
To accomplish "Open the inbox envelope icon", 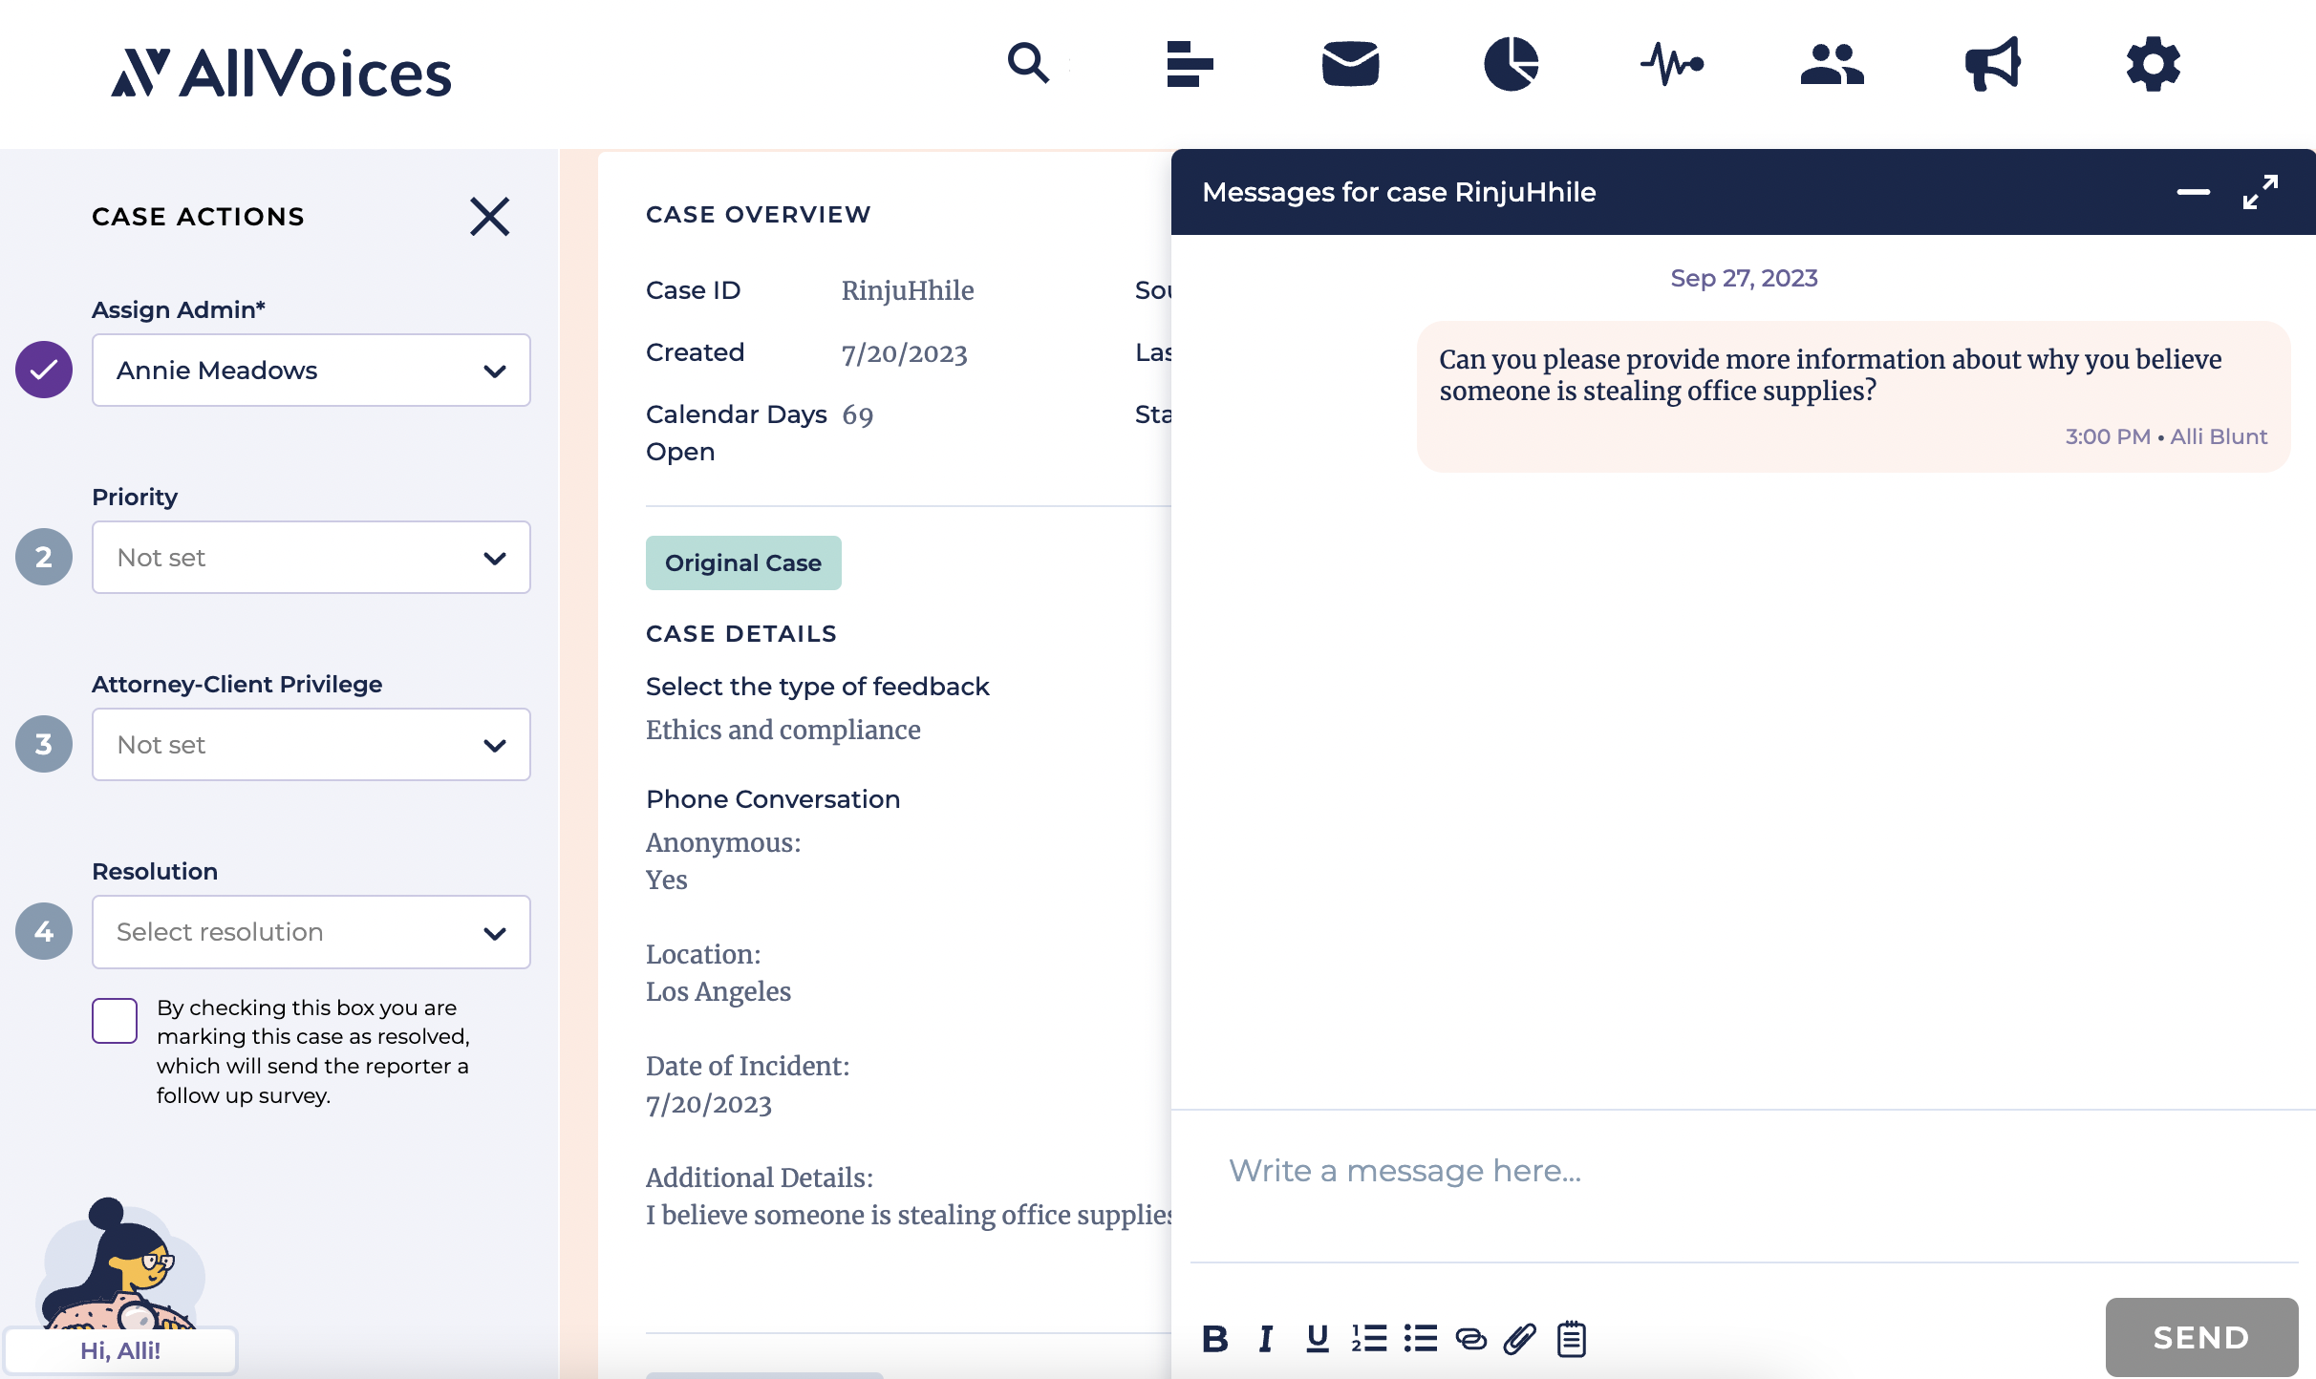I will pos(1350,64).
